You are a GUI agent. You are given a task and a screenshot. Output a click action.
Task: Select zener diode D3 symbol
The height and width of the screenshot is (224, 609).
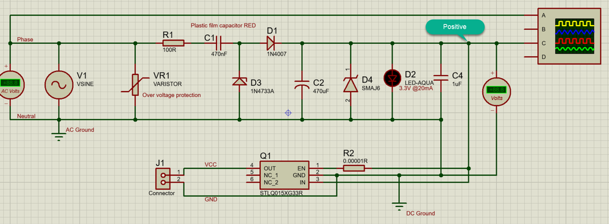pyautogui.click(x=239, y=81)
